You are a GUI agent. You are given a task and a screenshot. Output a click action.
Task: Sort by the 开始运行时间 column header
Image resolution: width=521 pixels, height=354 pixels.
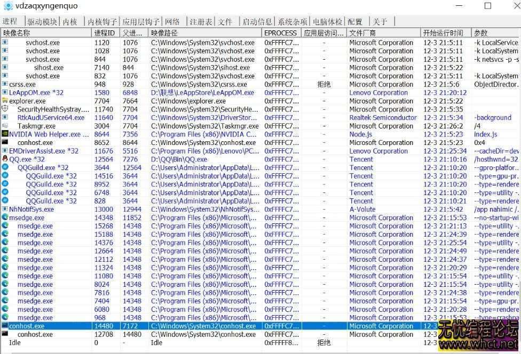(445, 33)
